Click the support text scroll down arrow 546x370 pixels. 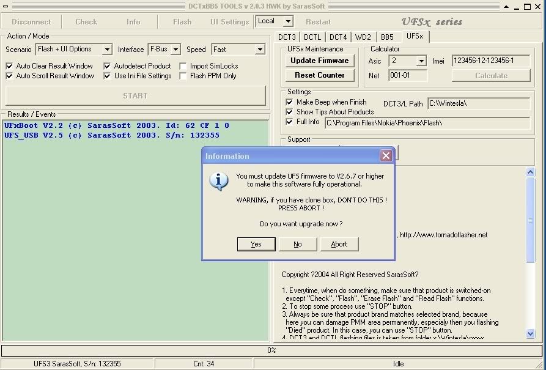[x=530, y=333]
